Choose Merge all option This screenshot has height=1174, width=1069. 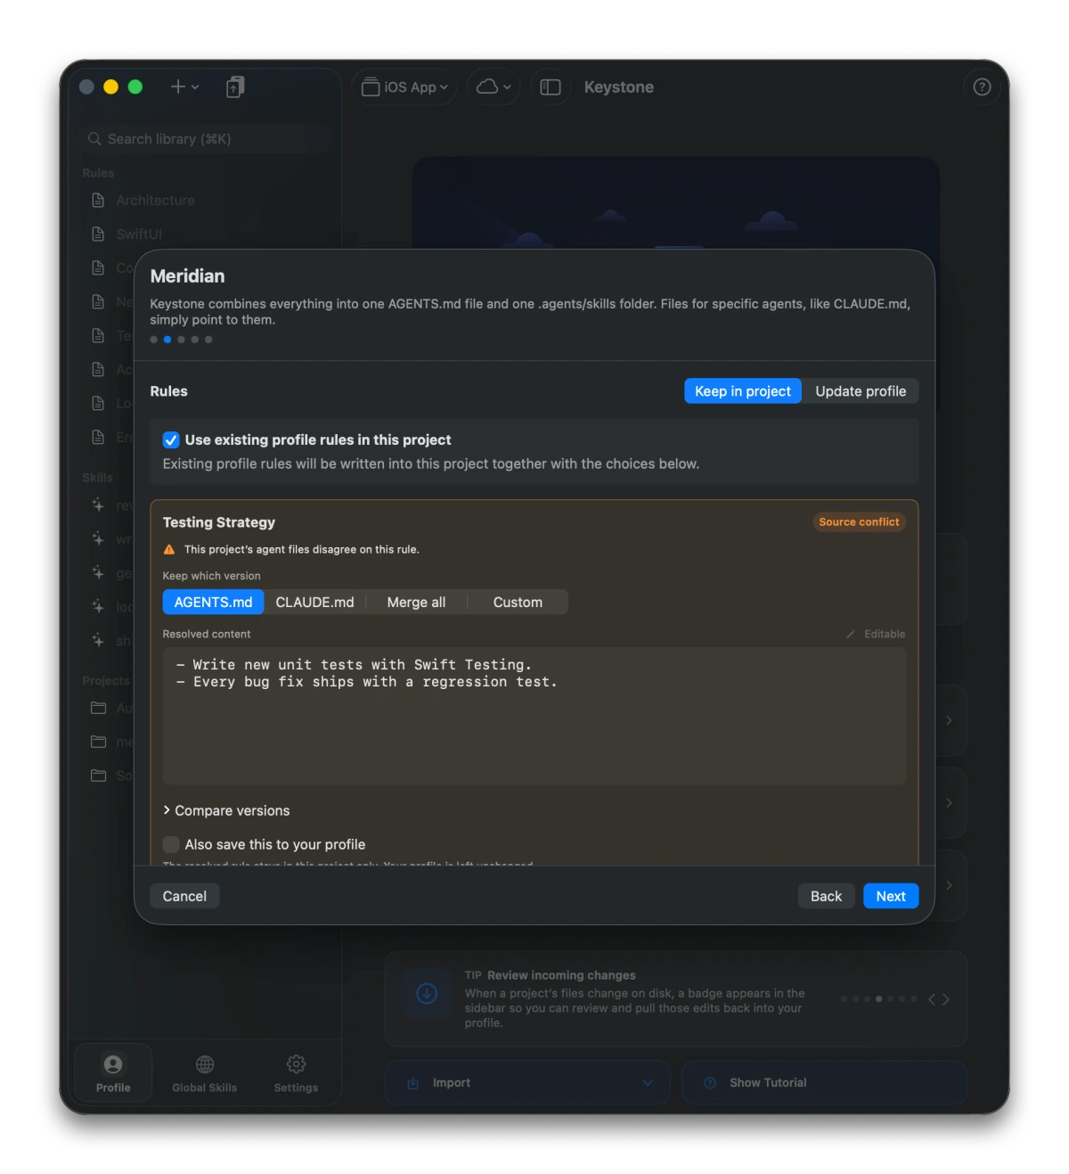click(416, 603)
